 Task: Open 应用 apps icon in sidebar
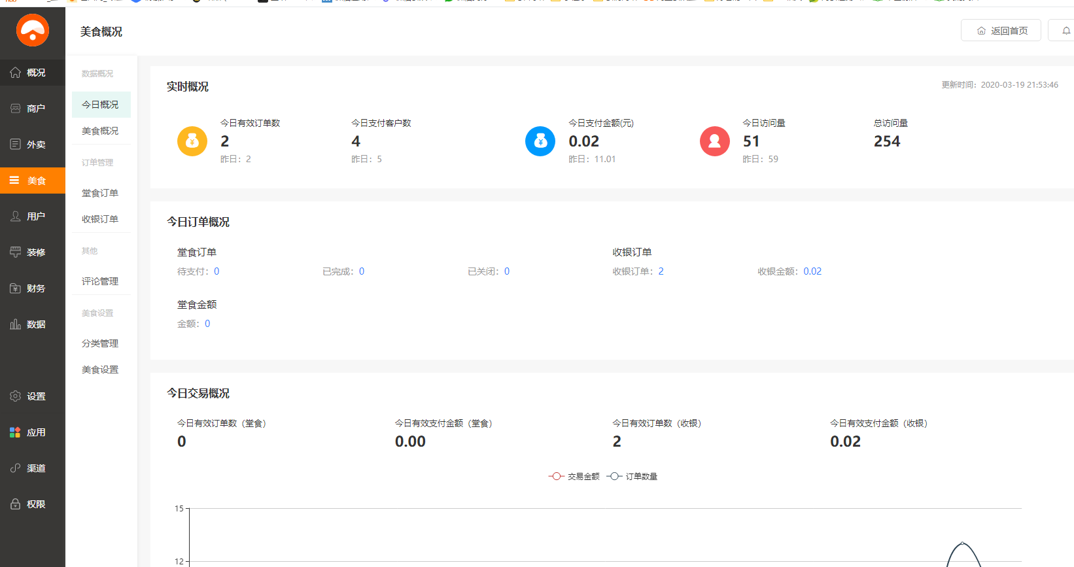(15, 432)
